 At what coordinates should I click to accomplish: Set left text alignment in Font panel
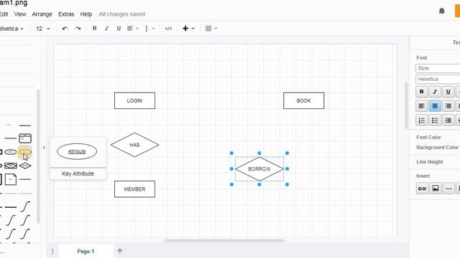pyautogui.click(x=422, y=106)
